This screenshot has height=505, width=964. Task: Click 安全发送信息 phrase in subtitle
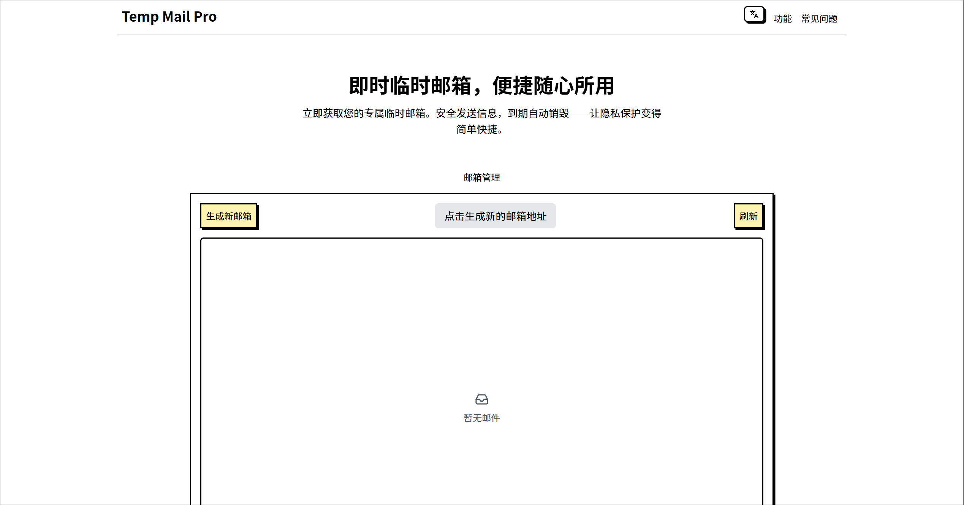click(x=466, y=113)
